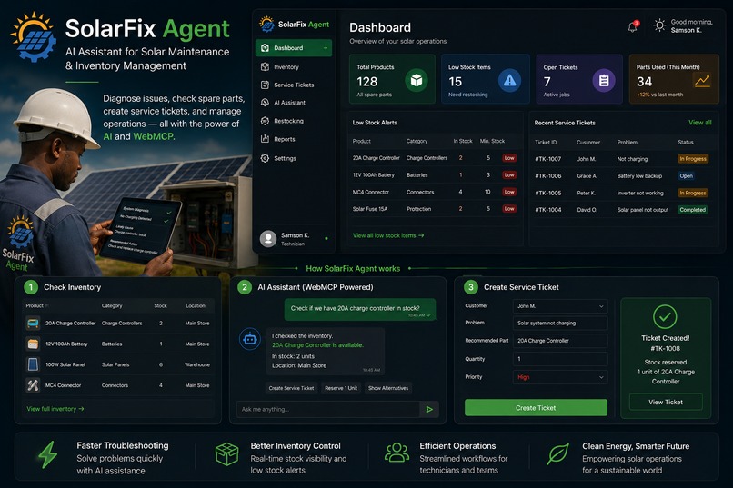The width and height of the screenshot is (733, 488).
Task: Click the Completed status badge
Action: coord(692,210)
